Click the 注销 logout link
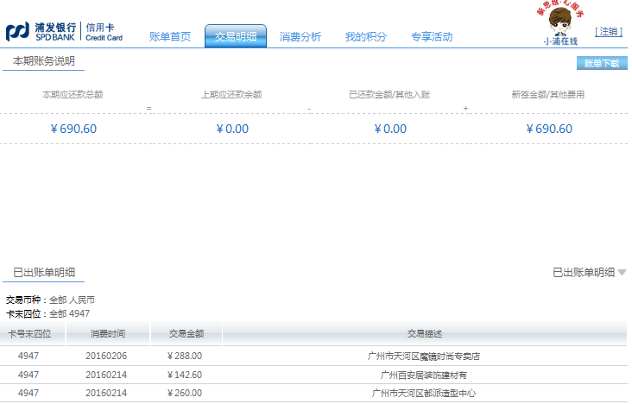This screenshot has height=404, width=632. point(609,32)
